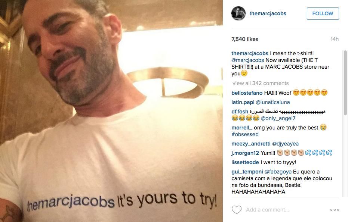348x222 pixels.
Task: Open j.morgan12's profile
Action: 245,153
